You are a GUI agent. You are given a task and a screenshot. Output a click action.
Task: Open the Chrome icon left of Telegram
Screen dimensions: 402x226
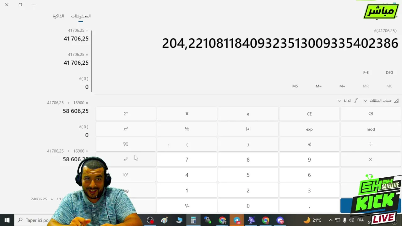click(x=222, y=220)
